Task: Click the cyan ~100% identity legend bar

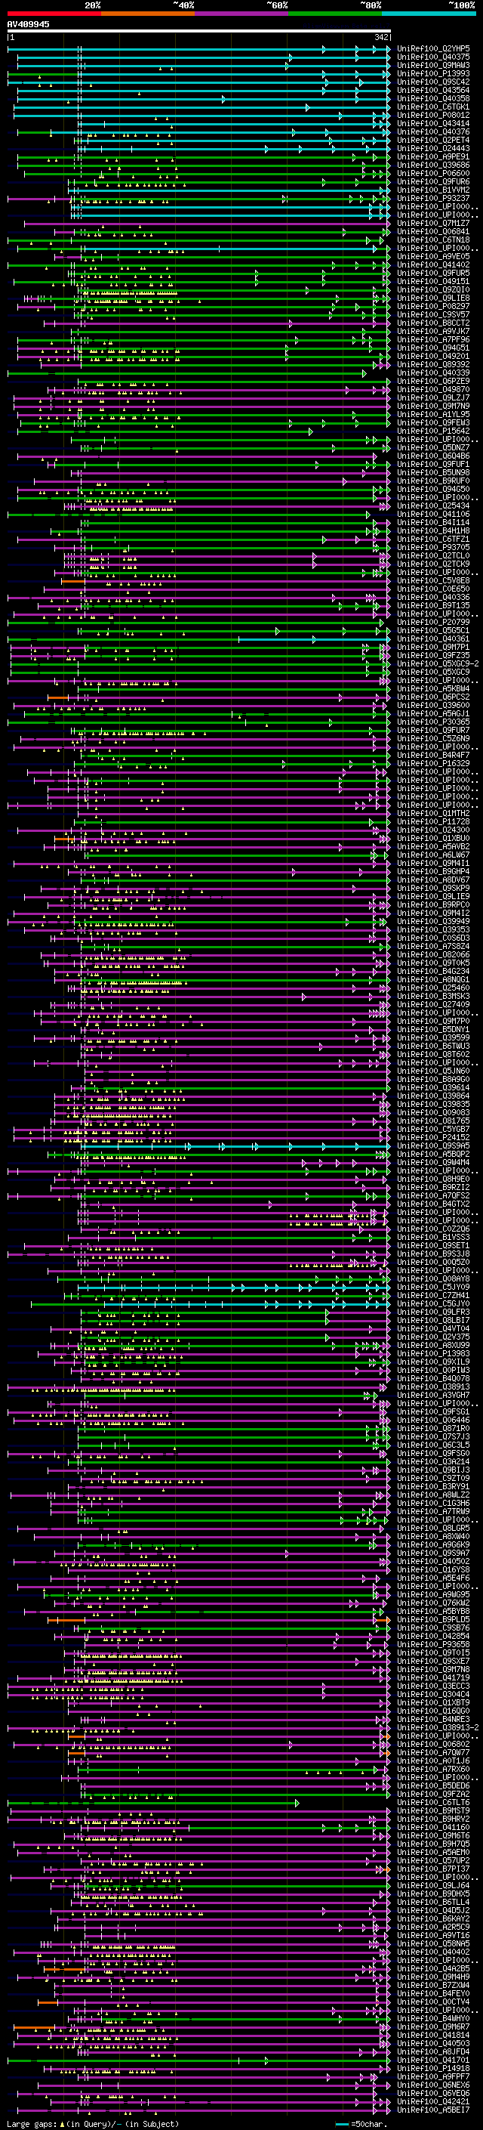Action: click(429, 14)
